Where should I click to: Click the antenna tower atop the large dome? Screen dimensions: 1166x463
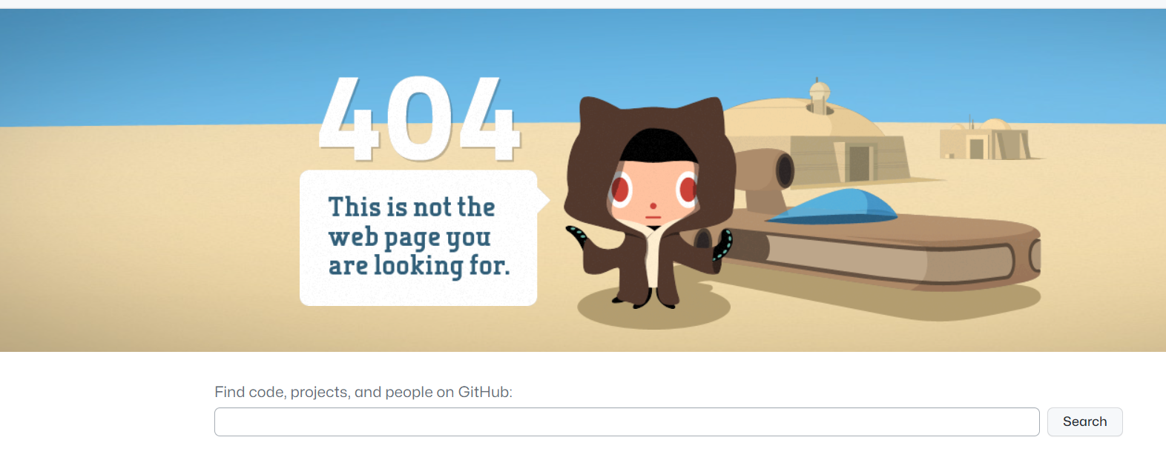pos(819,96)
